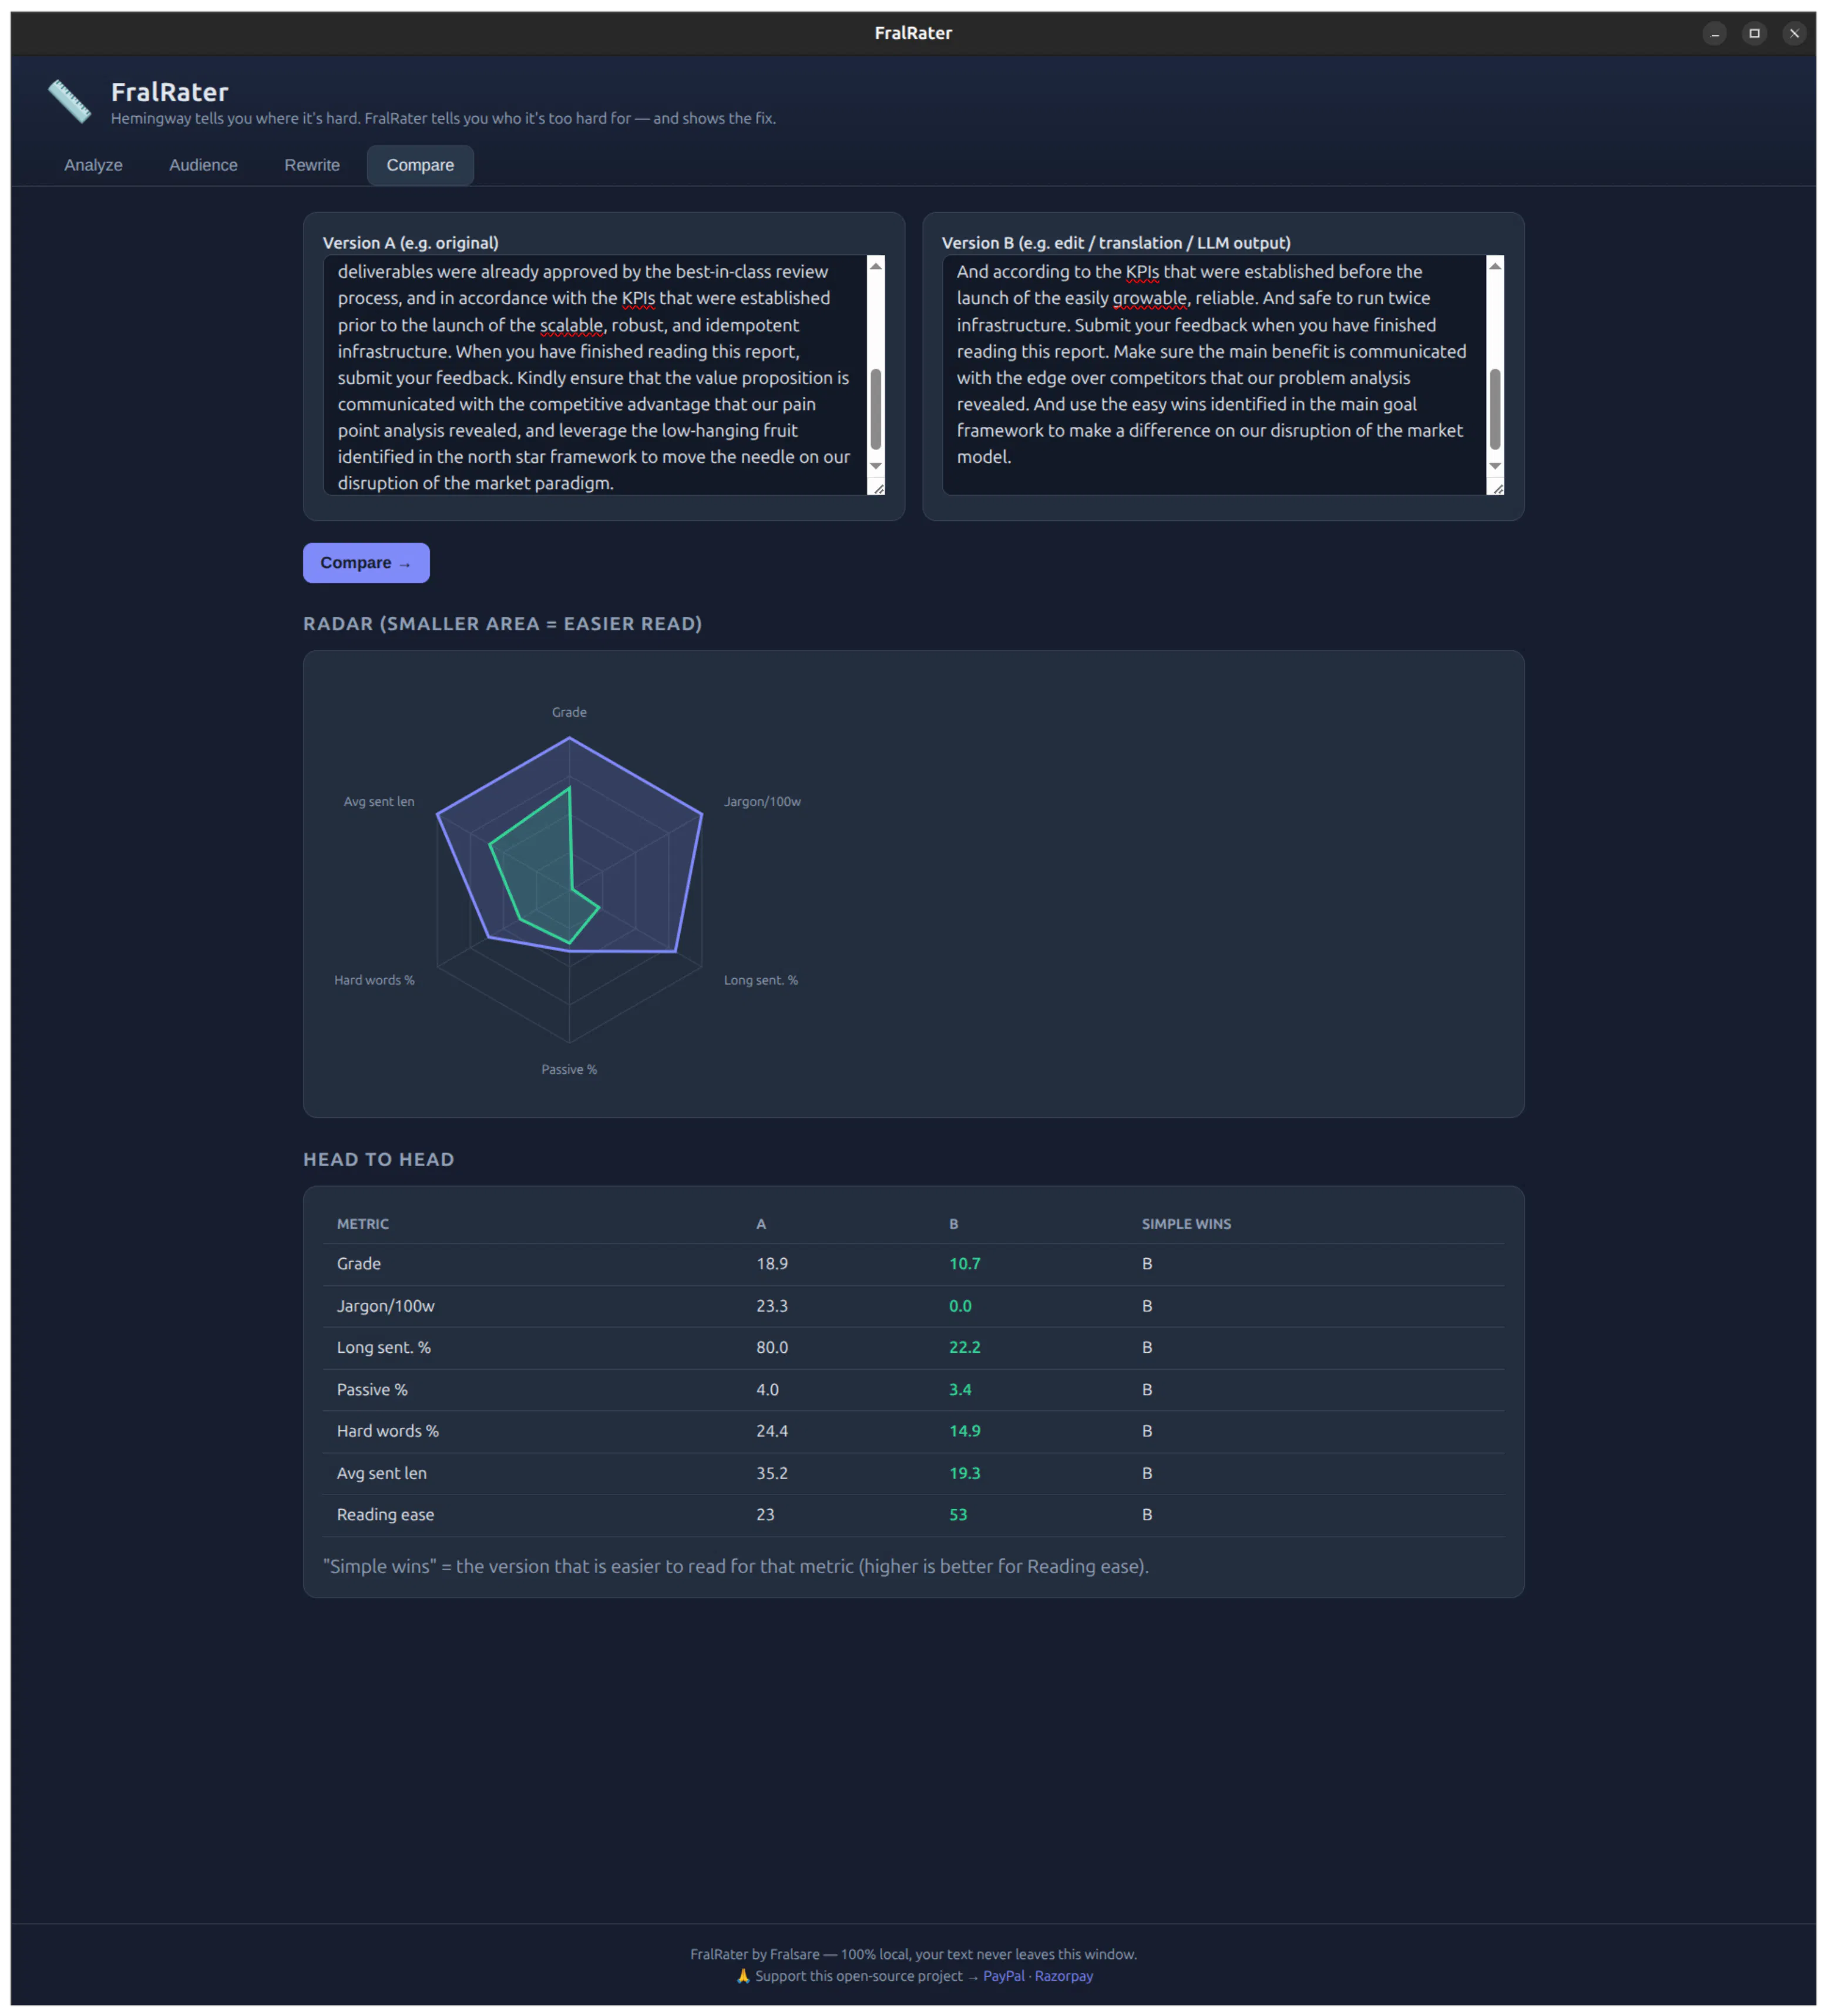Click the Version B scrollbar thumb
The width and height of the screenshot is (1828, 2016).
pyautogui.click(x=1495, y=409)
